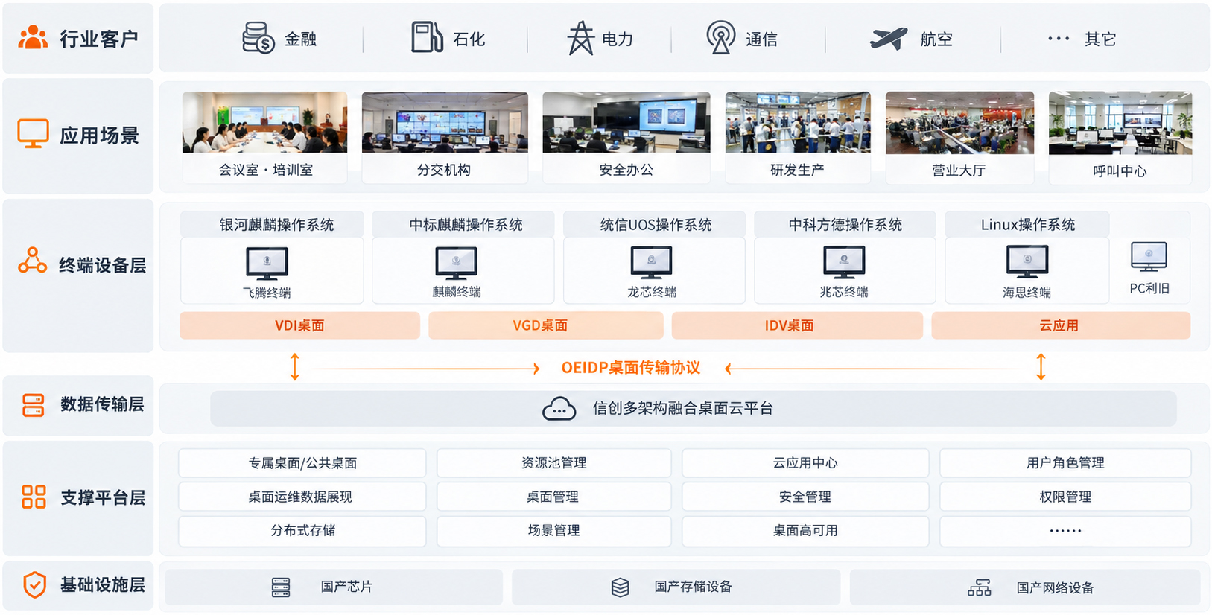Click the VDI桌面 orange bar
This screenshot has width=1212, height=615.
pyautogui.click(x=299, y=325)
